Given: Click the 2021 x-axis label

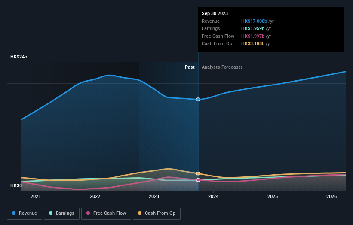Looking at the screenshot, I should 36,197.
